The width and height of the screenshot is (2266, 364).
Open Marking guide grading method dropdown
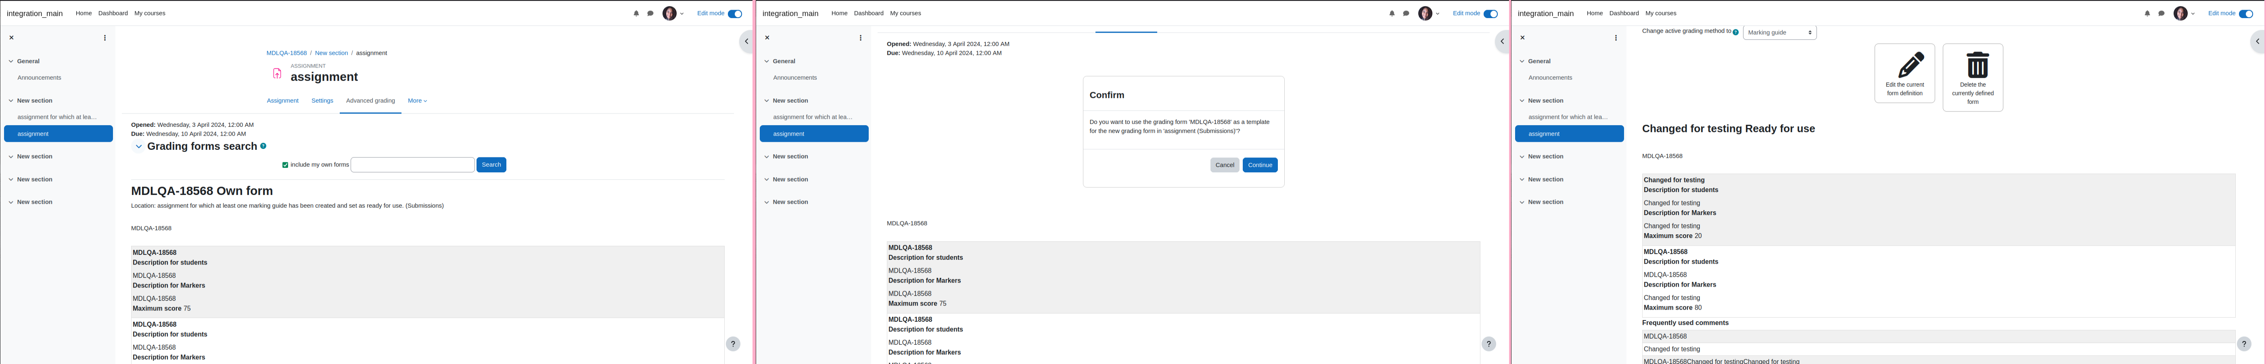point(1779,33)
